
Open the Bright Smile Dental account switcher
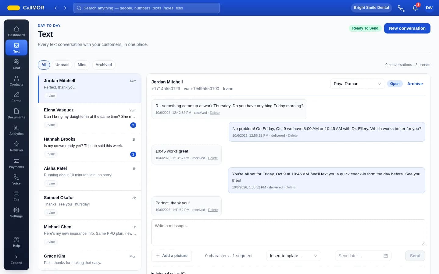point(371,8)
